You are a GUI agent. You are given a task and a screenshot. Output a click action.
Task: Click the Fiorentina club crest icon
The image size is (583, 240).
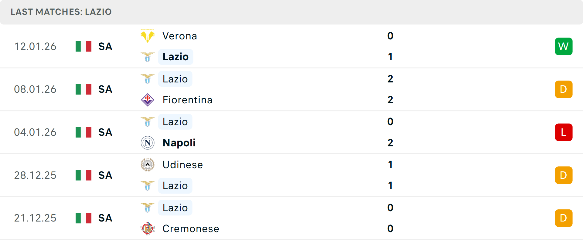pos(148,100)
